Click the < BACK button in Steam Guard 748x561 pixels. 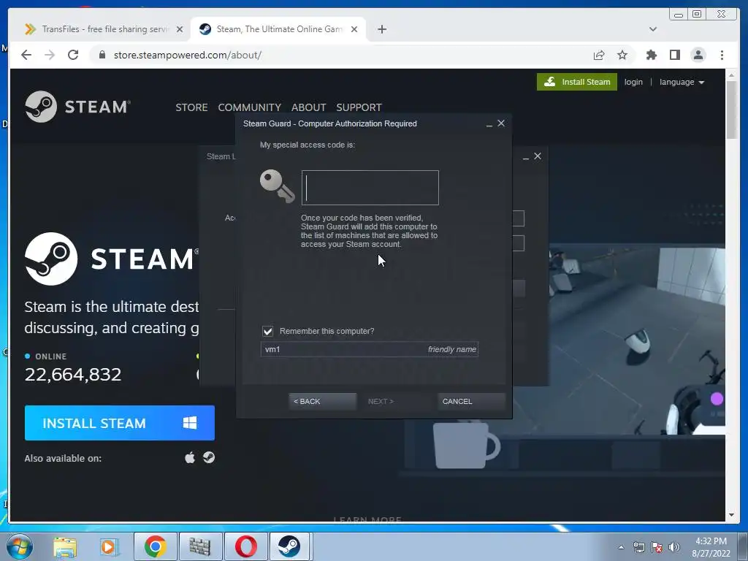(322, 401)
